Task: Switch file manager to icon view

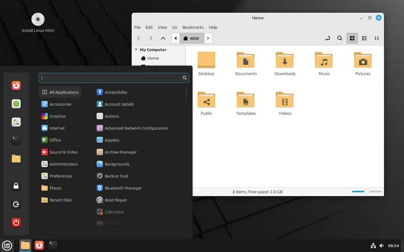Action: point(352,38)
